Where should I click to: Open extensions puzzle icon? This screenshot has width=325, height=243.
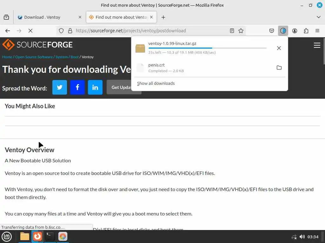tap(306, 31)
